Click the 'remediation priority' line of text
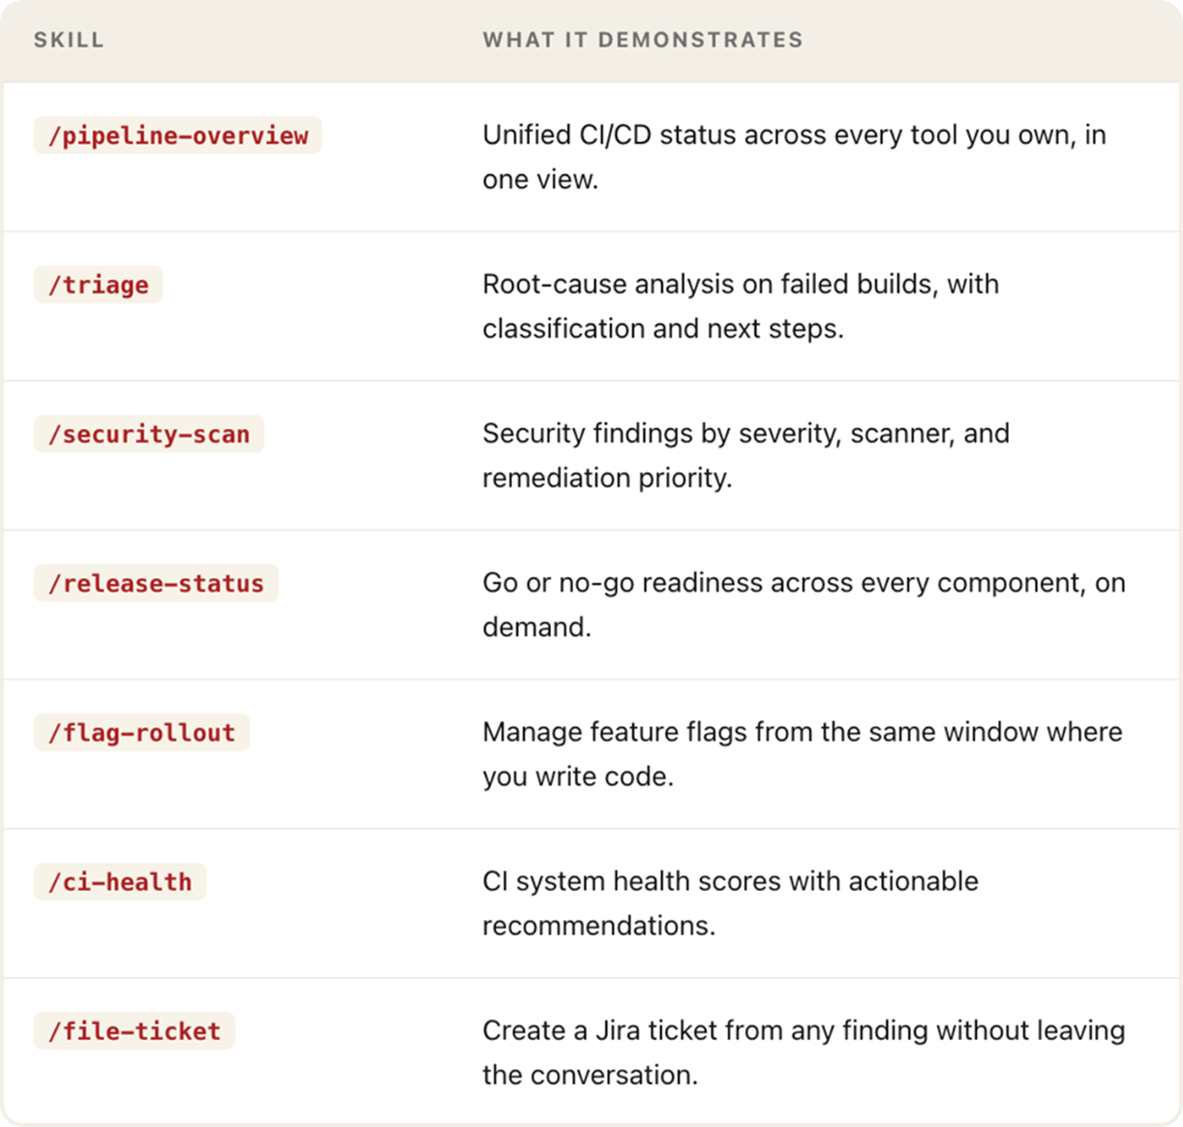1183x1127 pixels. pos(607,477)
